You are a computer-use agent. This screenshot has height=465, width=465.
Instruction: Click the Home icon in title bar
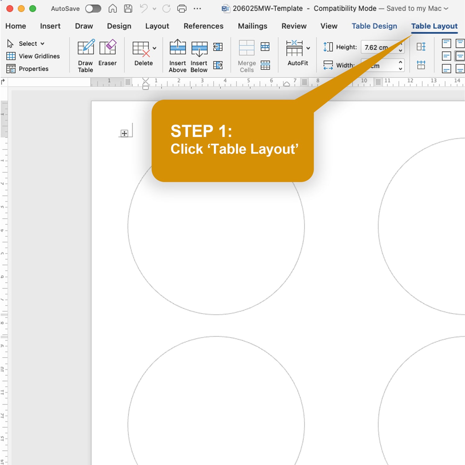[x=113, y=9]
